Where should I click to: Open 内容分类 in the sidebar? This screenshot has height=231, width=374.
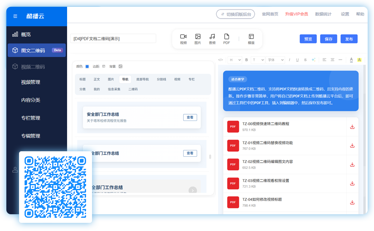pos(30,100)
